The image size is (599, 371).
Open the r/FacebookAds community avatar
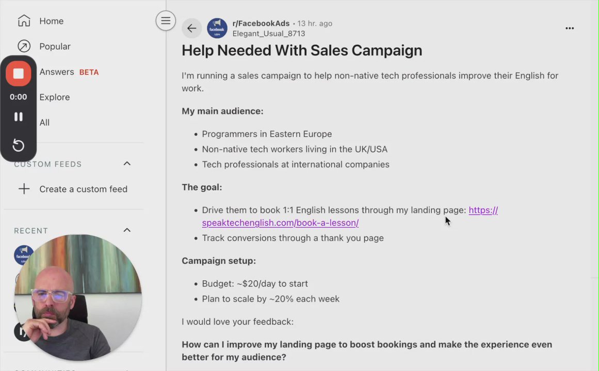coord(217,28)
